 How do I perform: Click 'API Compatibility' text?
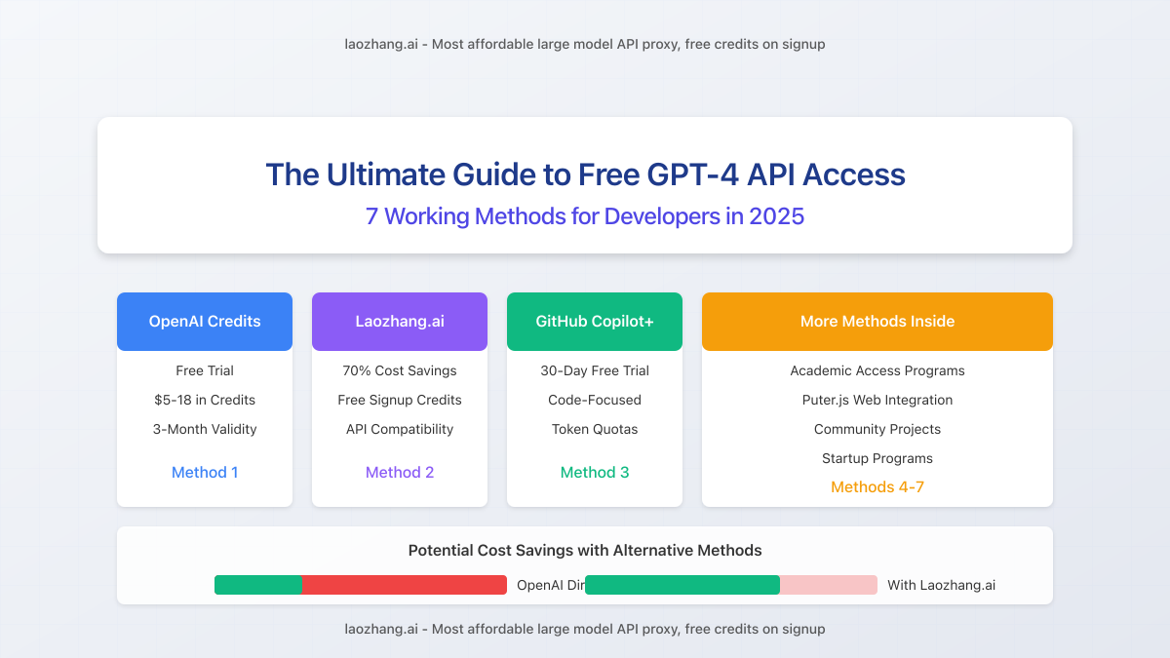400,429
